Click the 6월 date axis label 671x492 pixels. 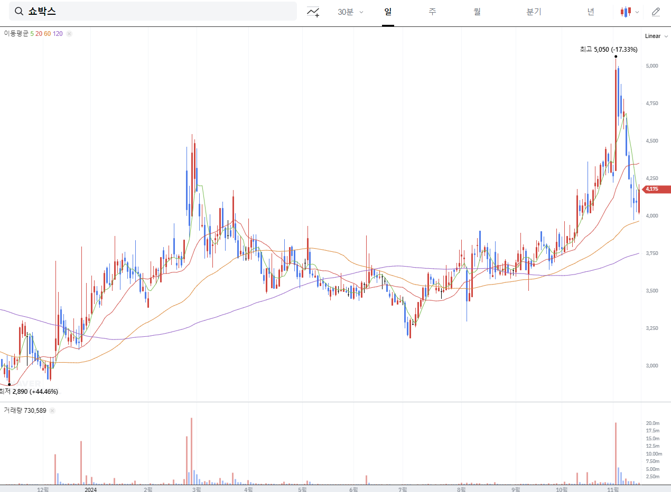tap(353, 490)
